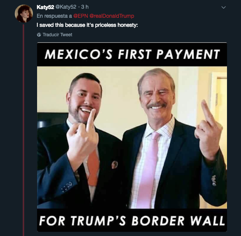Screen dimensions: 241x236
Task: Open the Katy52 display name link
Action: (x=45, y=7)
